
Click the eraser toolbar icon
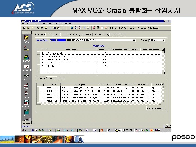point(32,27)
